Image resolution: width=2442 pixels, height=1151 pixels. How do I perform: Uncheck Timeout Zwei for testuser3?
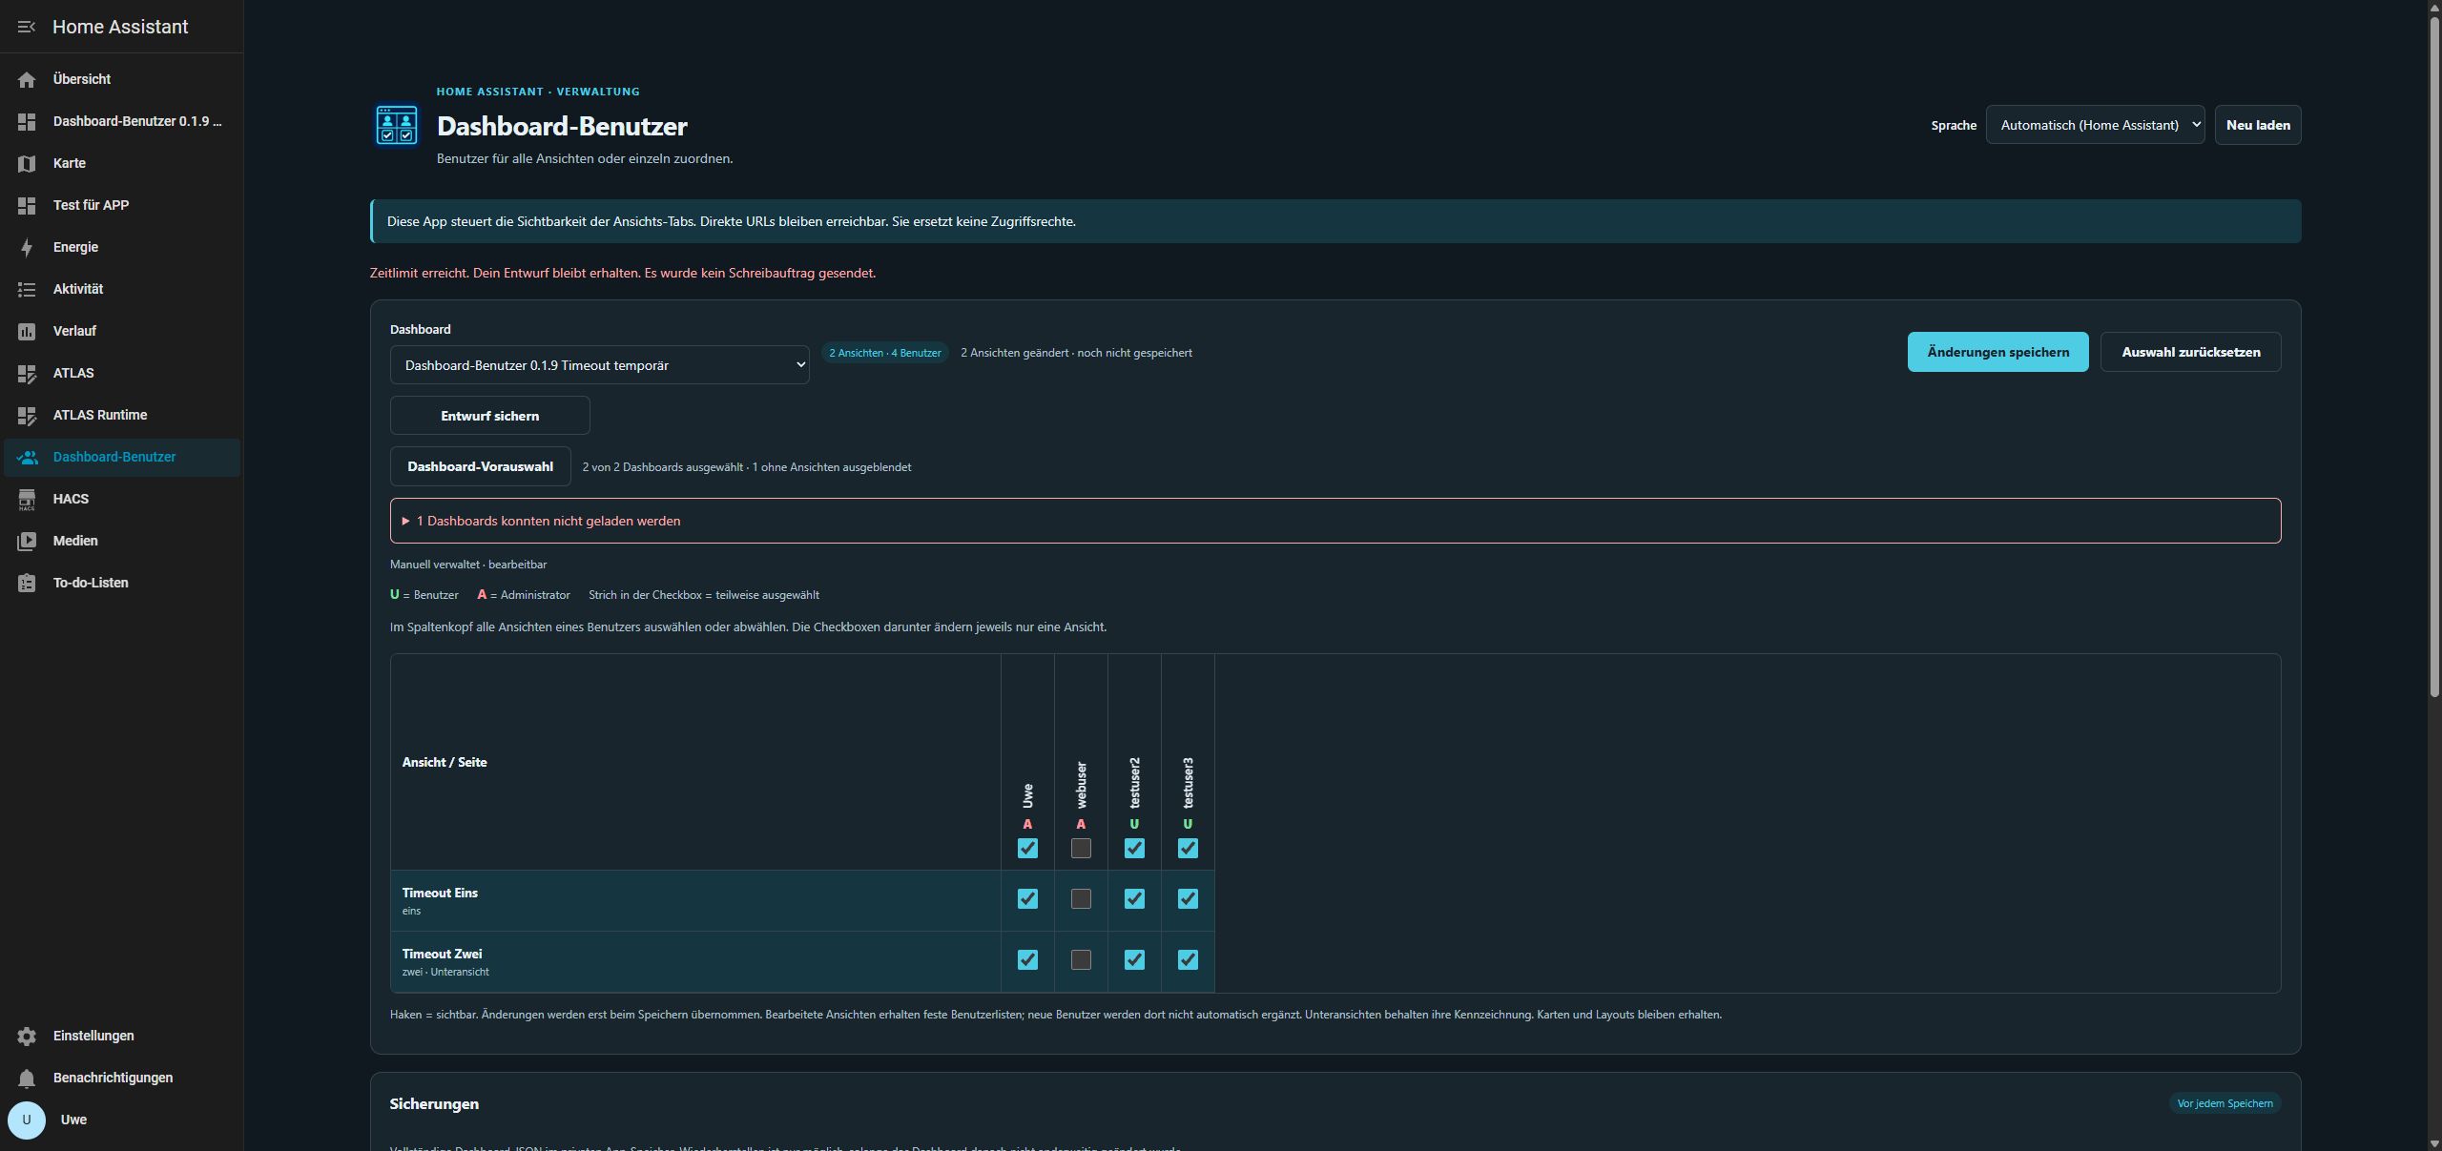pos(1188,959)
